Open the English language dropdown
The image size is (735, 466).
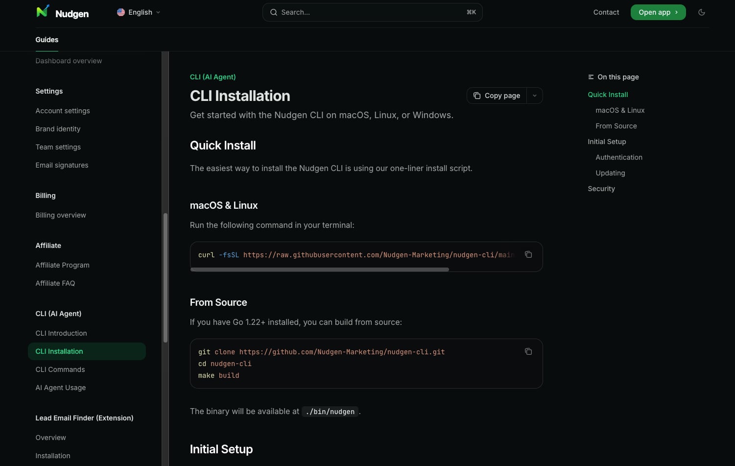point(139,12)
